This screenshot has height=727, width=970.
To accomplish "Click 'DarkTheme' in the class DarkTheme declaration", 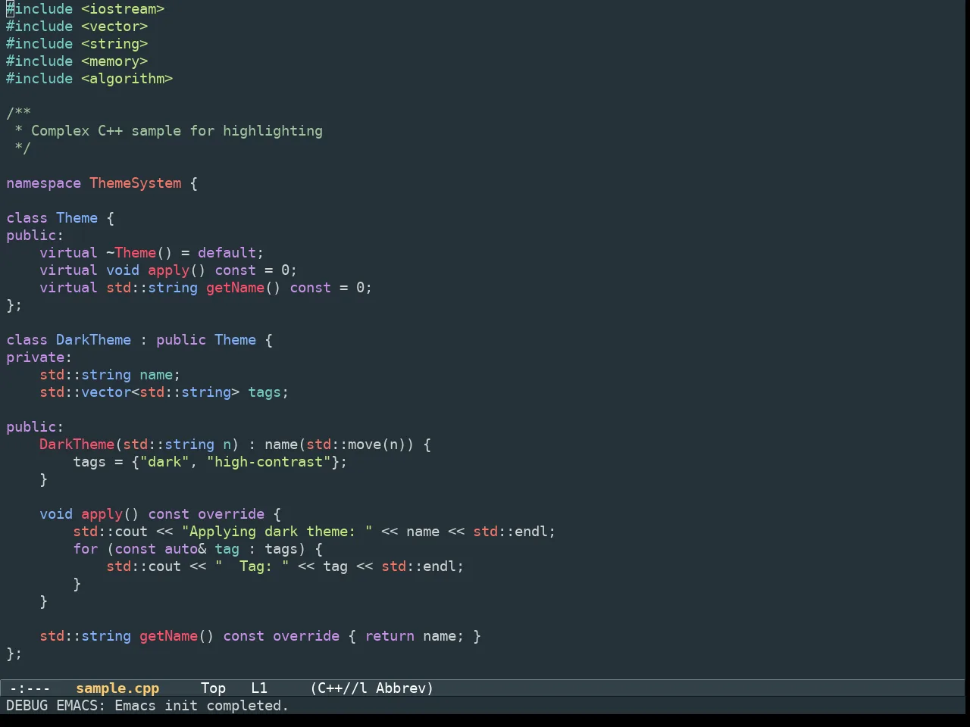I will point(94,340).
